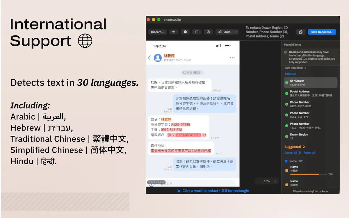The image size is (349, 218).
Task: Click the back chevron in the chat header
Action: pos(149,58)
